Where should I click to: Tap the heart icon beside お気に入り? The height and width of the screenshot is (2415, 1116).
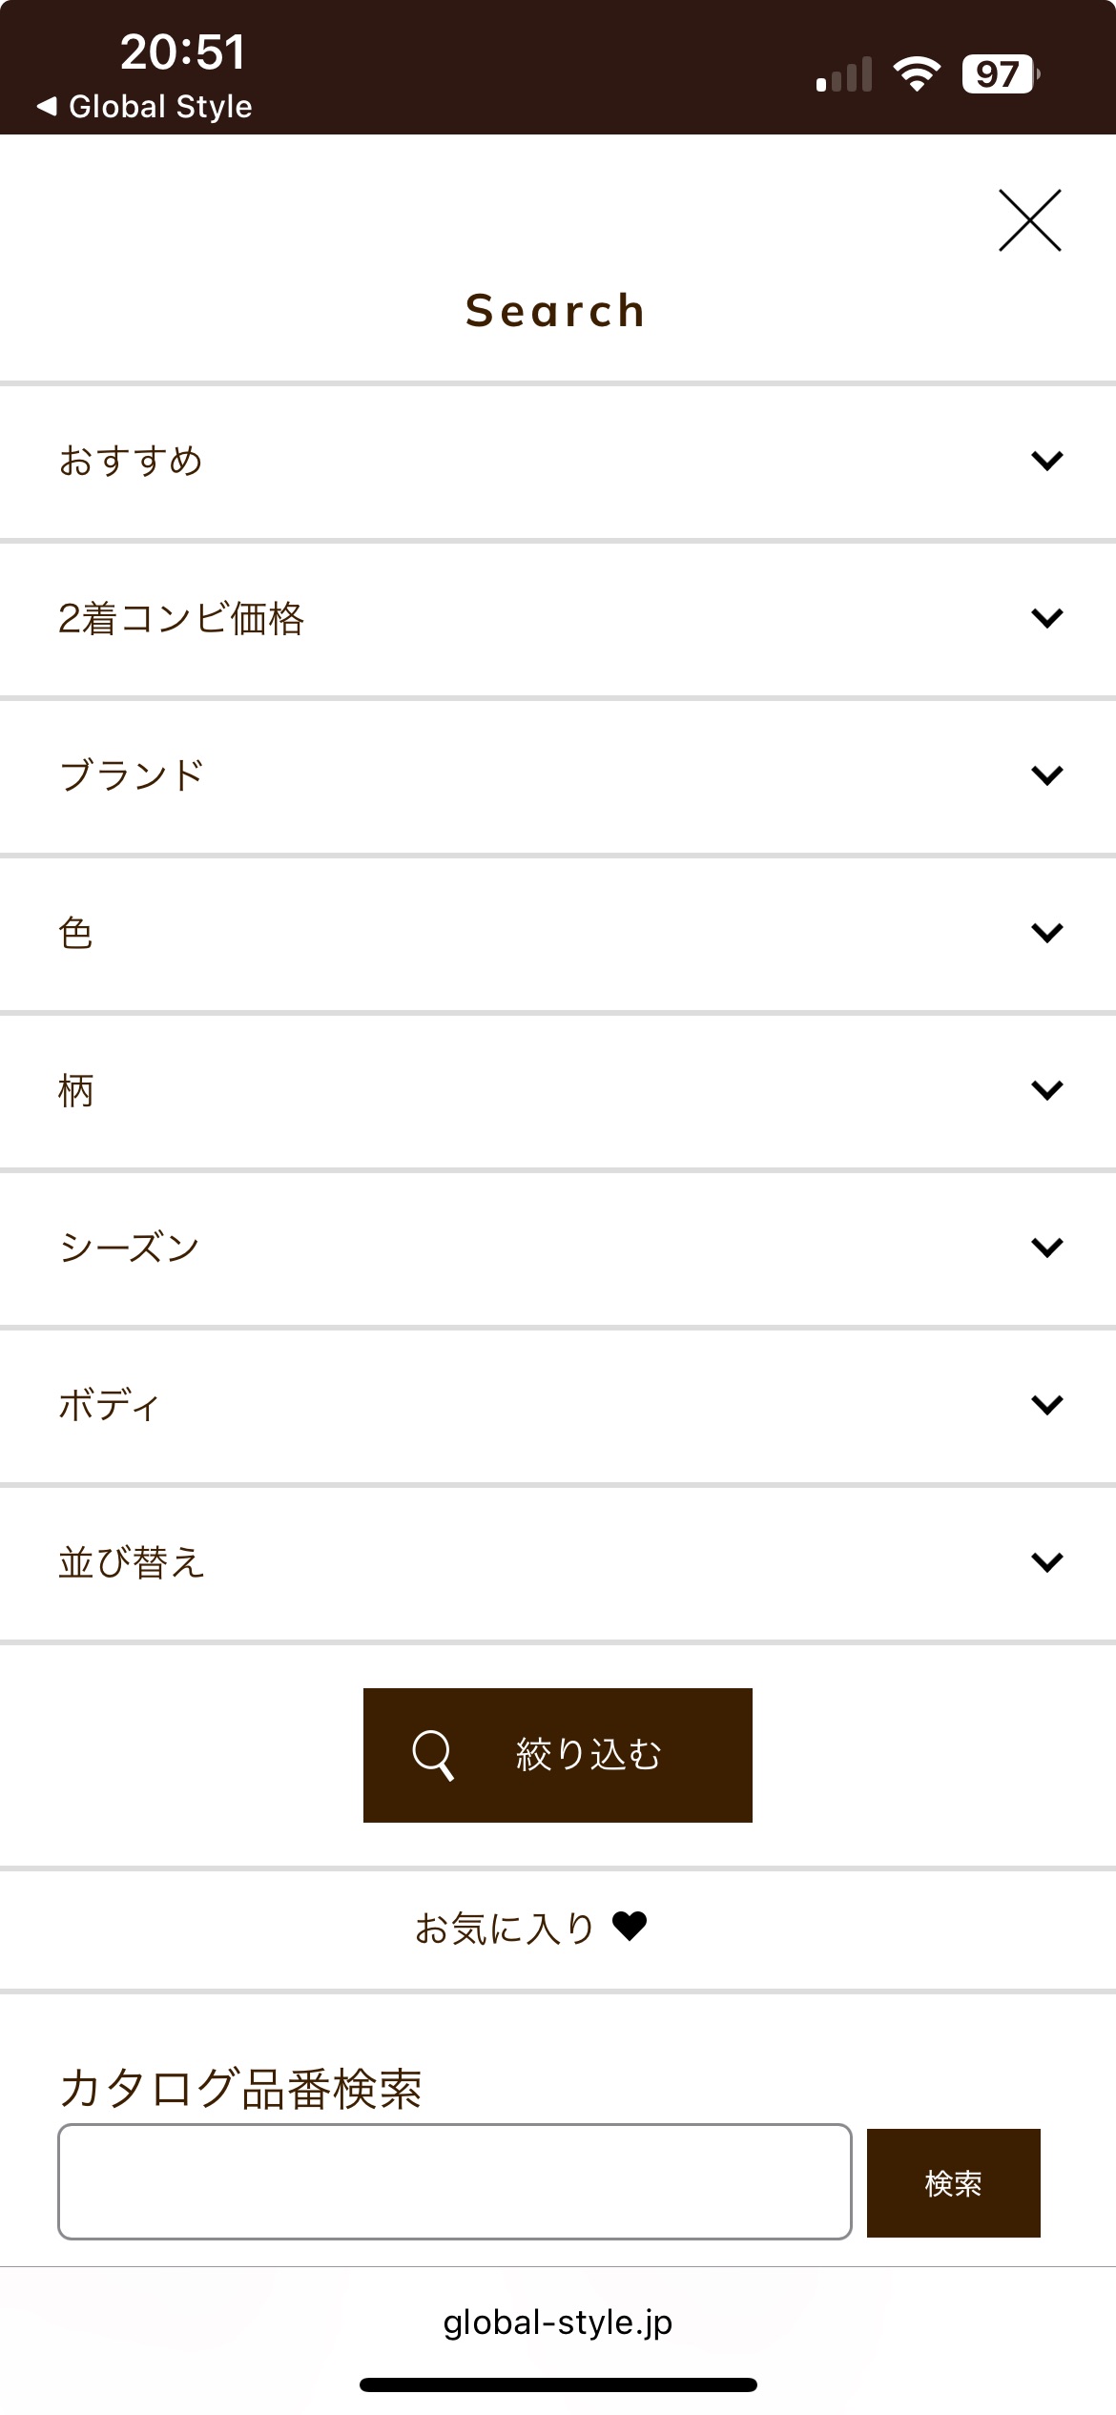[x=630, y=1927]
